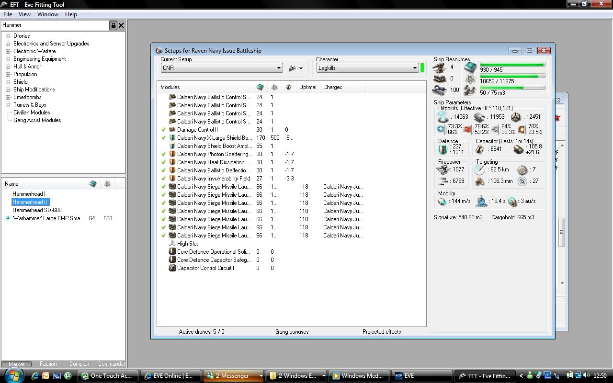This screenshot has width=613, height=383.
Task: Click the Defence shield icon
Action: click(443, 149)
